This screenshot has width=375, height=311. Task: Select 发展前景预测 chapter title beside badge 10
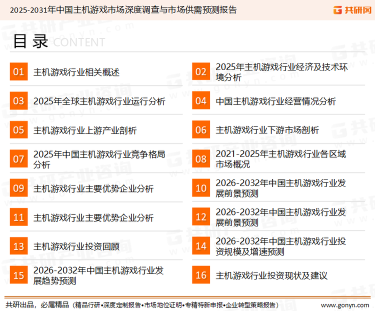(281, 188)
